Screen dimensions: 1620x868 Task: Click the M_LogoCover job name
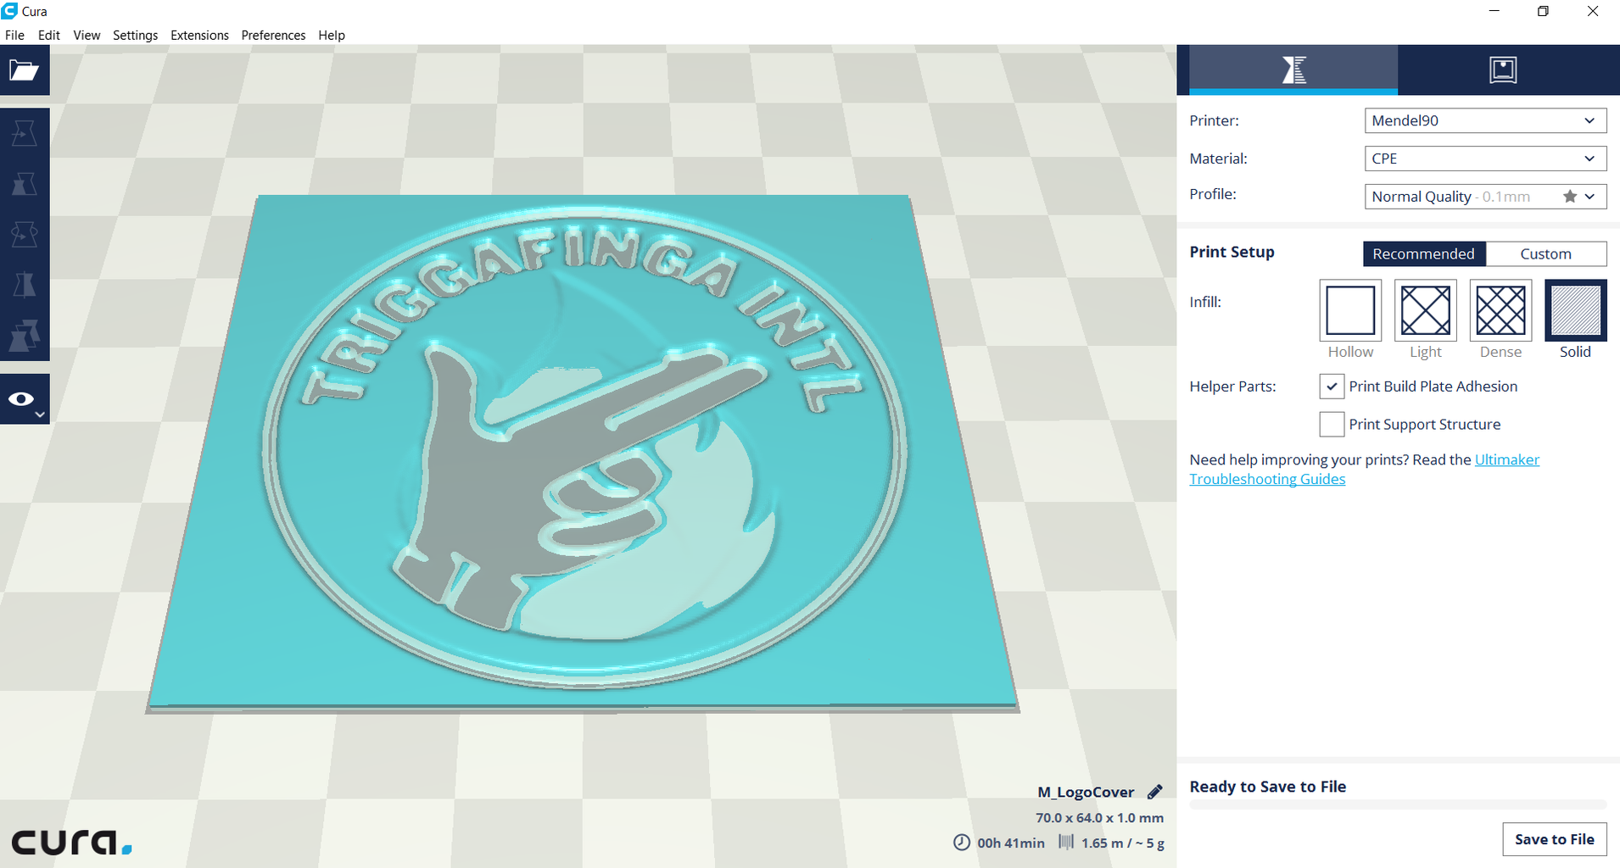1086,792
